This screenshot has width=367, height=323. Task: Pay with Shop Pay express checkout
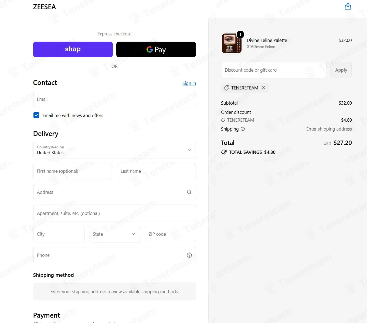[73, 49]
